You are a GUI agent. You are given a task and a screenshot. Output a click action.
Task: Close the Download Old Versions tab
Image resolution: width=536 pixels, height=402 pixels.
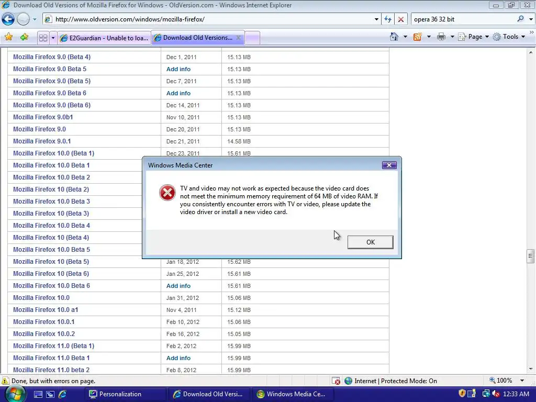pyautogui.click(x=239, y=38)
